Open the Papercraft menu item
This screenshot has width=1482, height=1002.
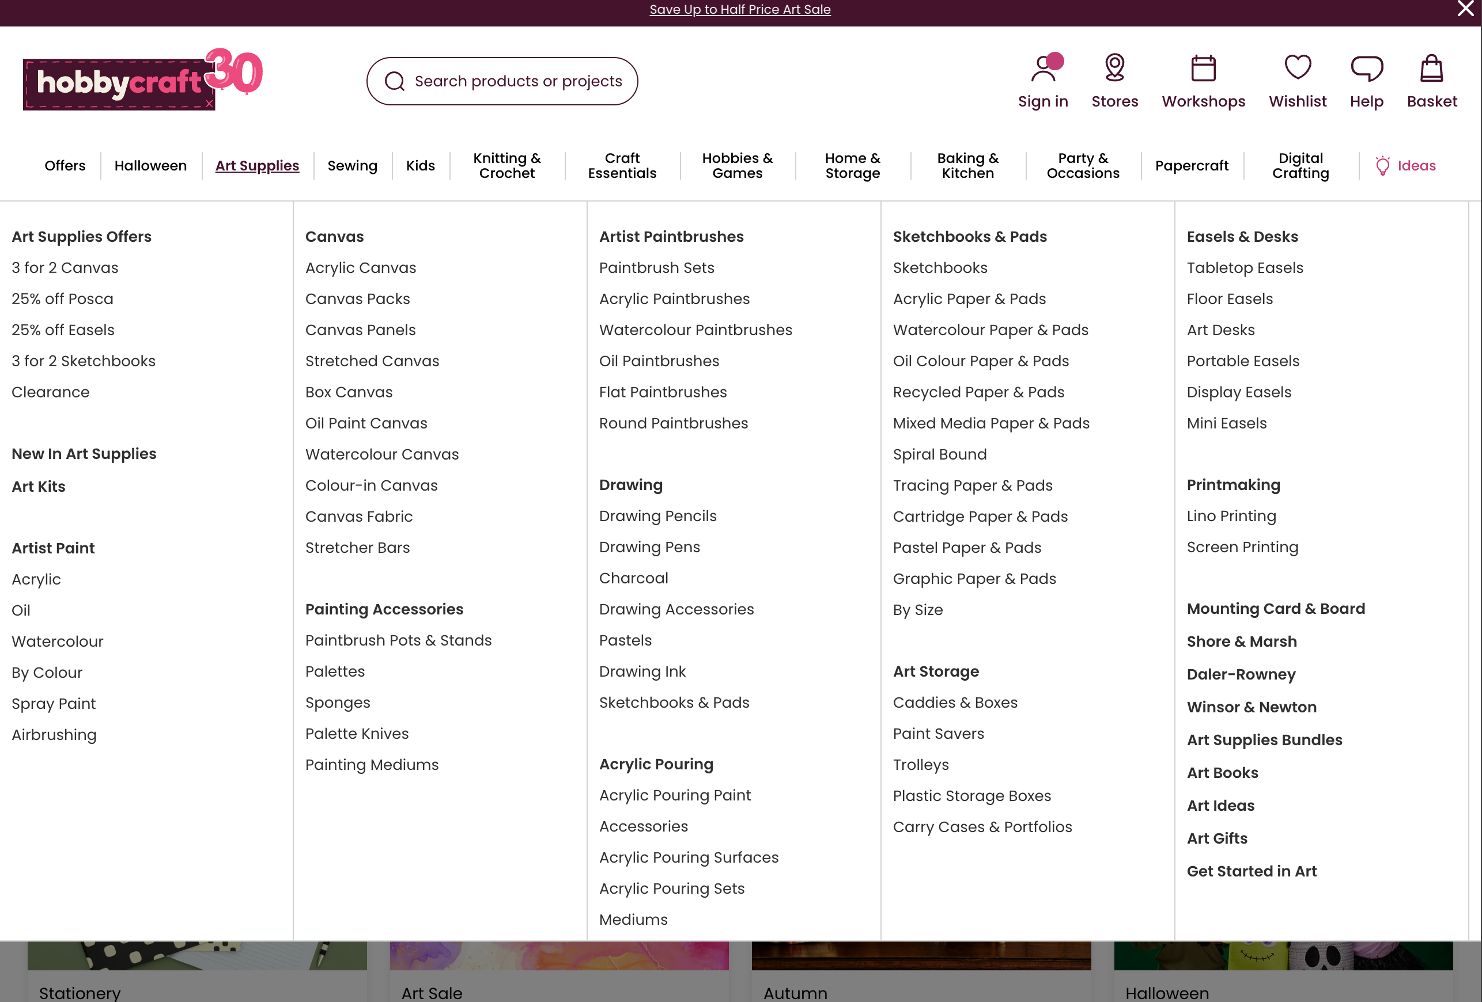click(1192, 165)
